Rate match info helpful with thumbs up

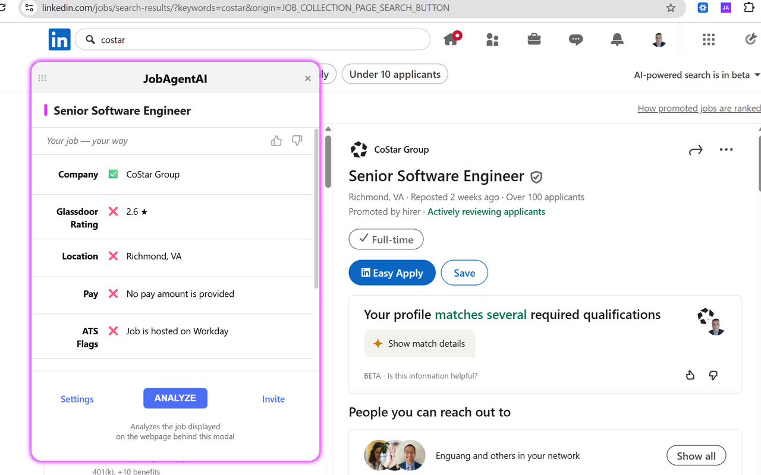(690, 375)
